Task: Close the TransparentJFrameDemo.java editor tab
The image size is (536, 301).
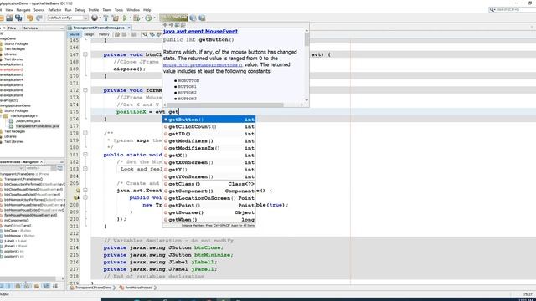Action: 129,28
